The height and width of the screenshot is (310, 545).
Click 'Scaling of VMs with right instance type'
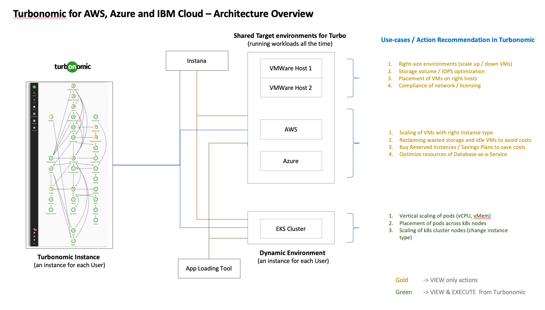446,133
